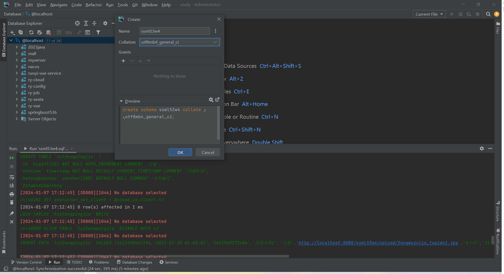Click OK to create schema
The image size is (504, 274).
pyautogui.click(x=180, y=152)
